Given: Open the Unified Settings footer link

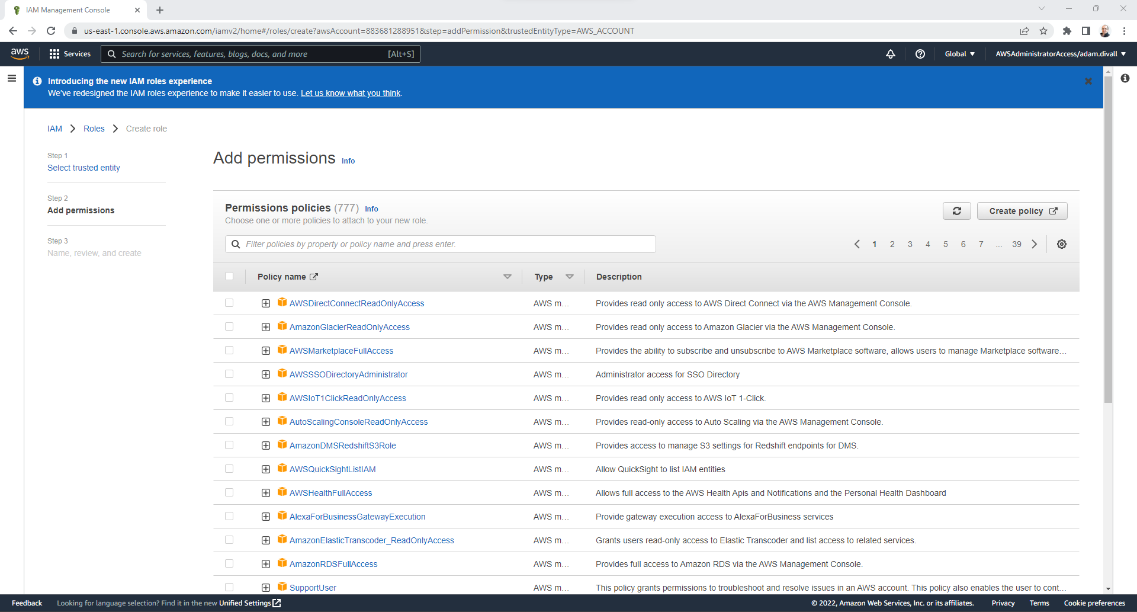Looking at the screenshot, I should (249, 603).
